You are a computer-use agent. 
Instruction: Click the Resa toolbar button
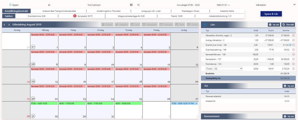[180, 25]
